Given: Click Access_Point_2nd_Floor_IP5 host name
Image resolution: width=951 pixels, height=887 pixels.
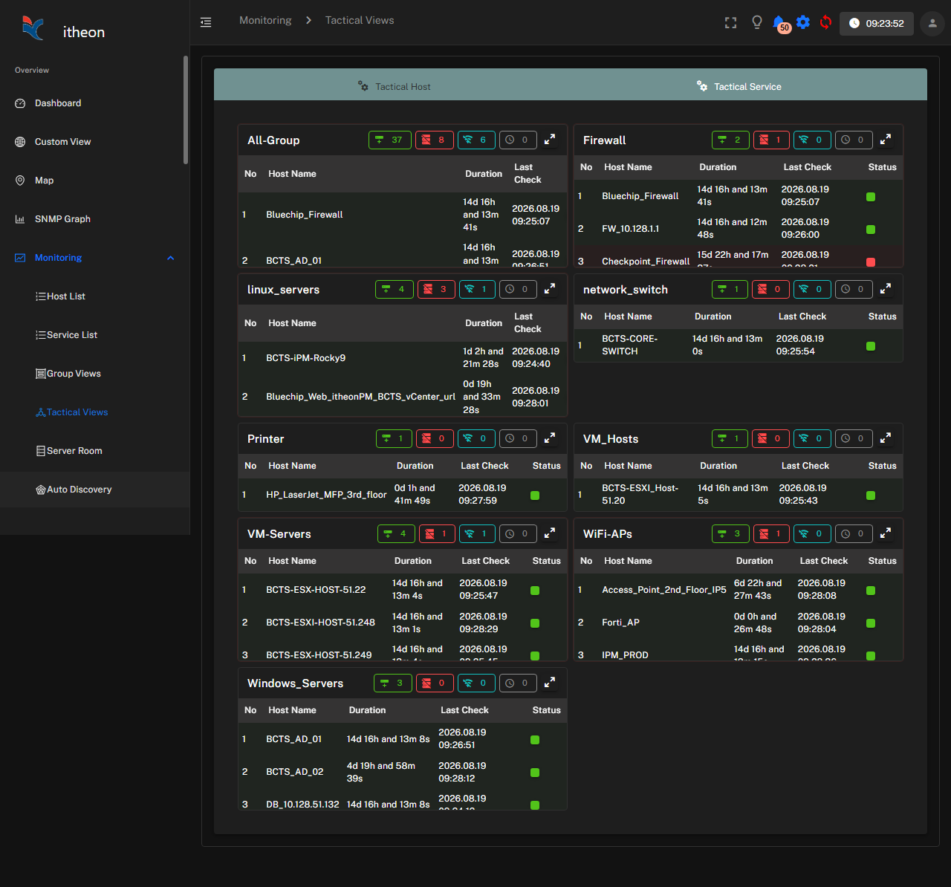Looking at the screenshot, I should (x=664, y=590).
